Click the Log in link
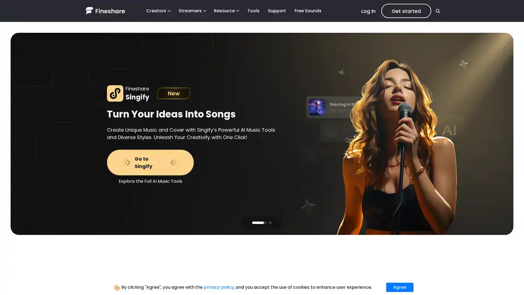The height and width of the screenshot is (295, 524). [368, 11]
